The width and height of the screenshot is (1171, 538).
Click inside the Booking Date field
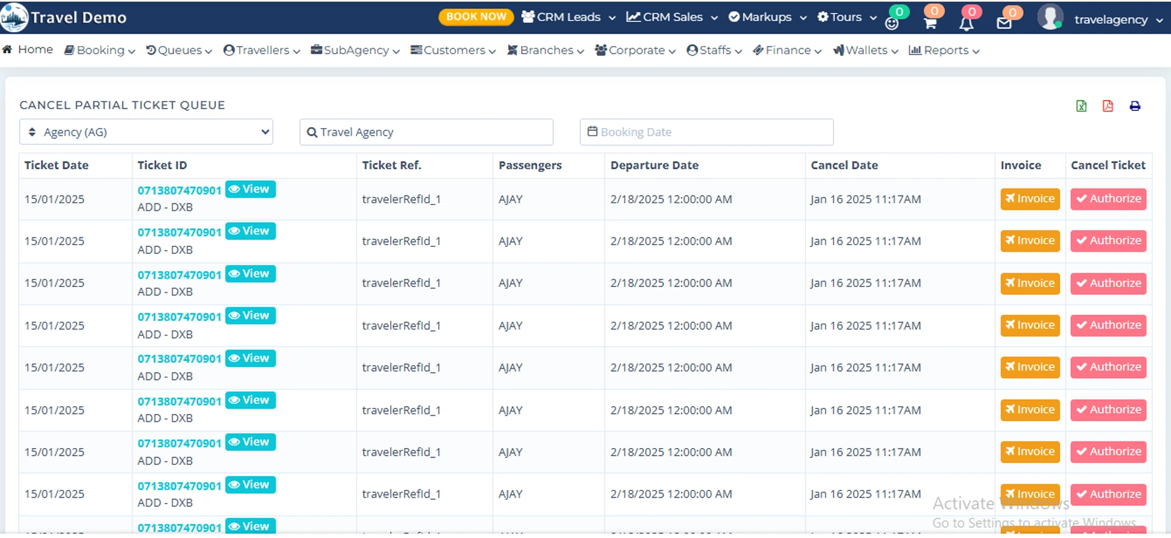pos(706,131)
